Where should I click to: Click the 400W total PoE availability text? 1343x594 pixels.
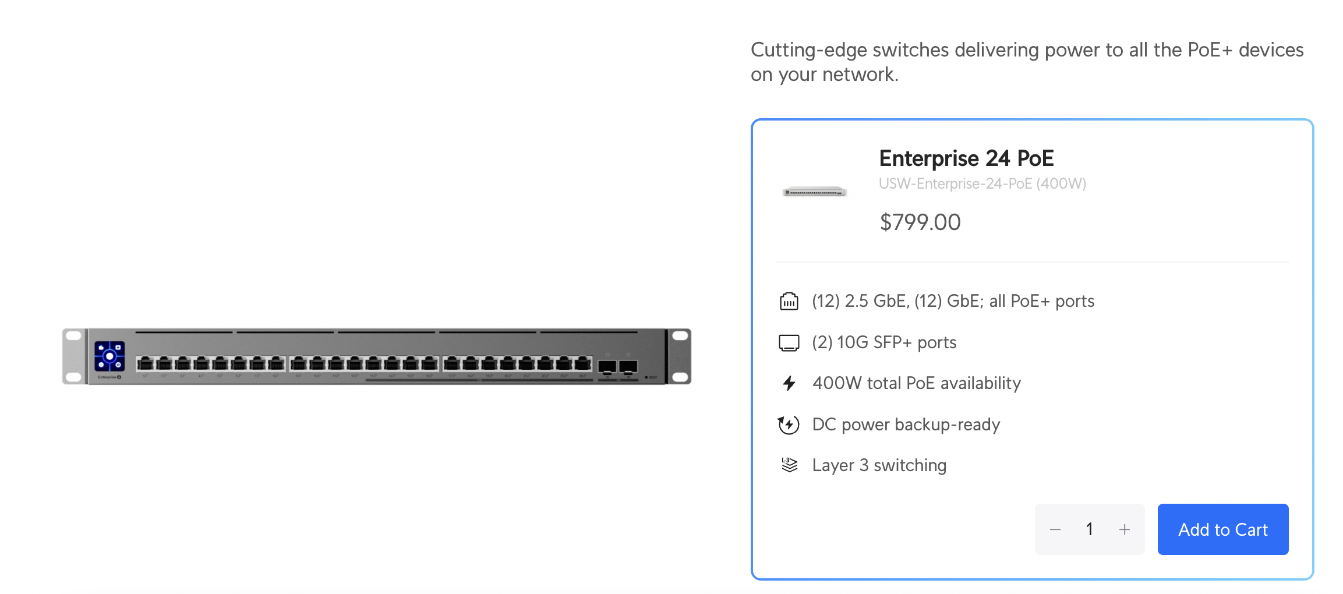point(916,383)
